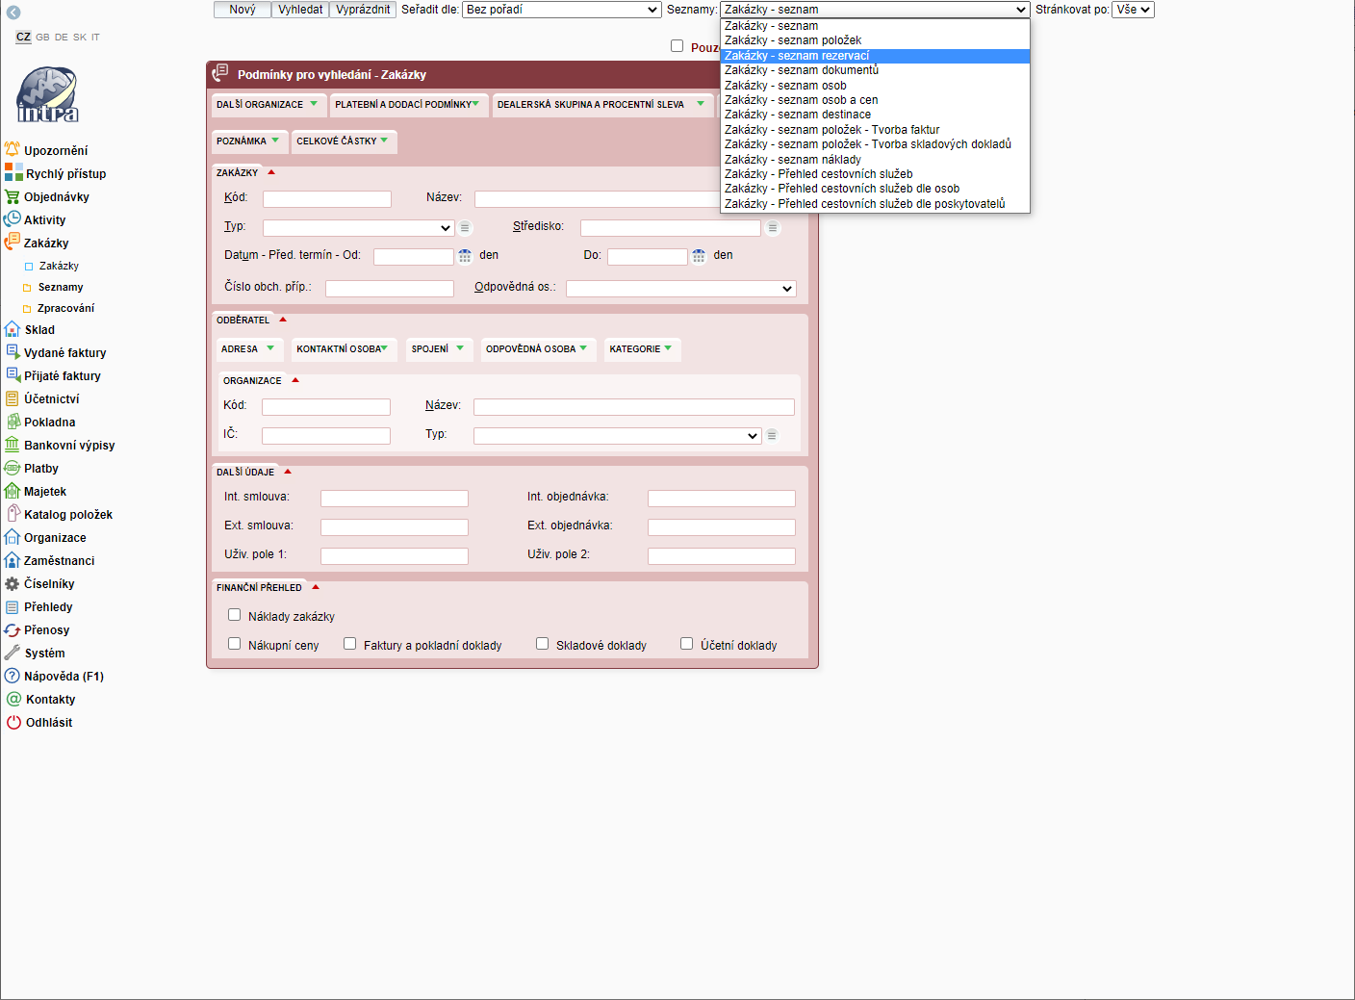The image size is (1355, 1000).
Task: Click the calendar icon beside the Od date field
Action: (465, 256)
